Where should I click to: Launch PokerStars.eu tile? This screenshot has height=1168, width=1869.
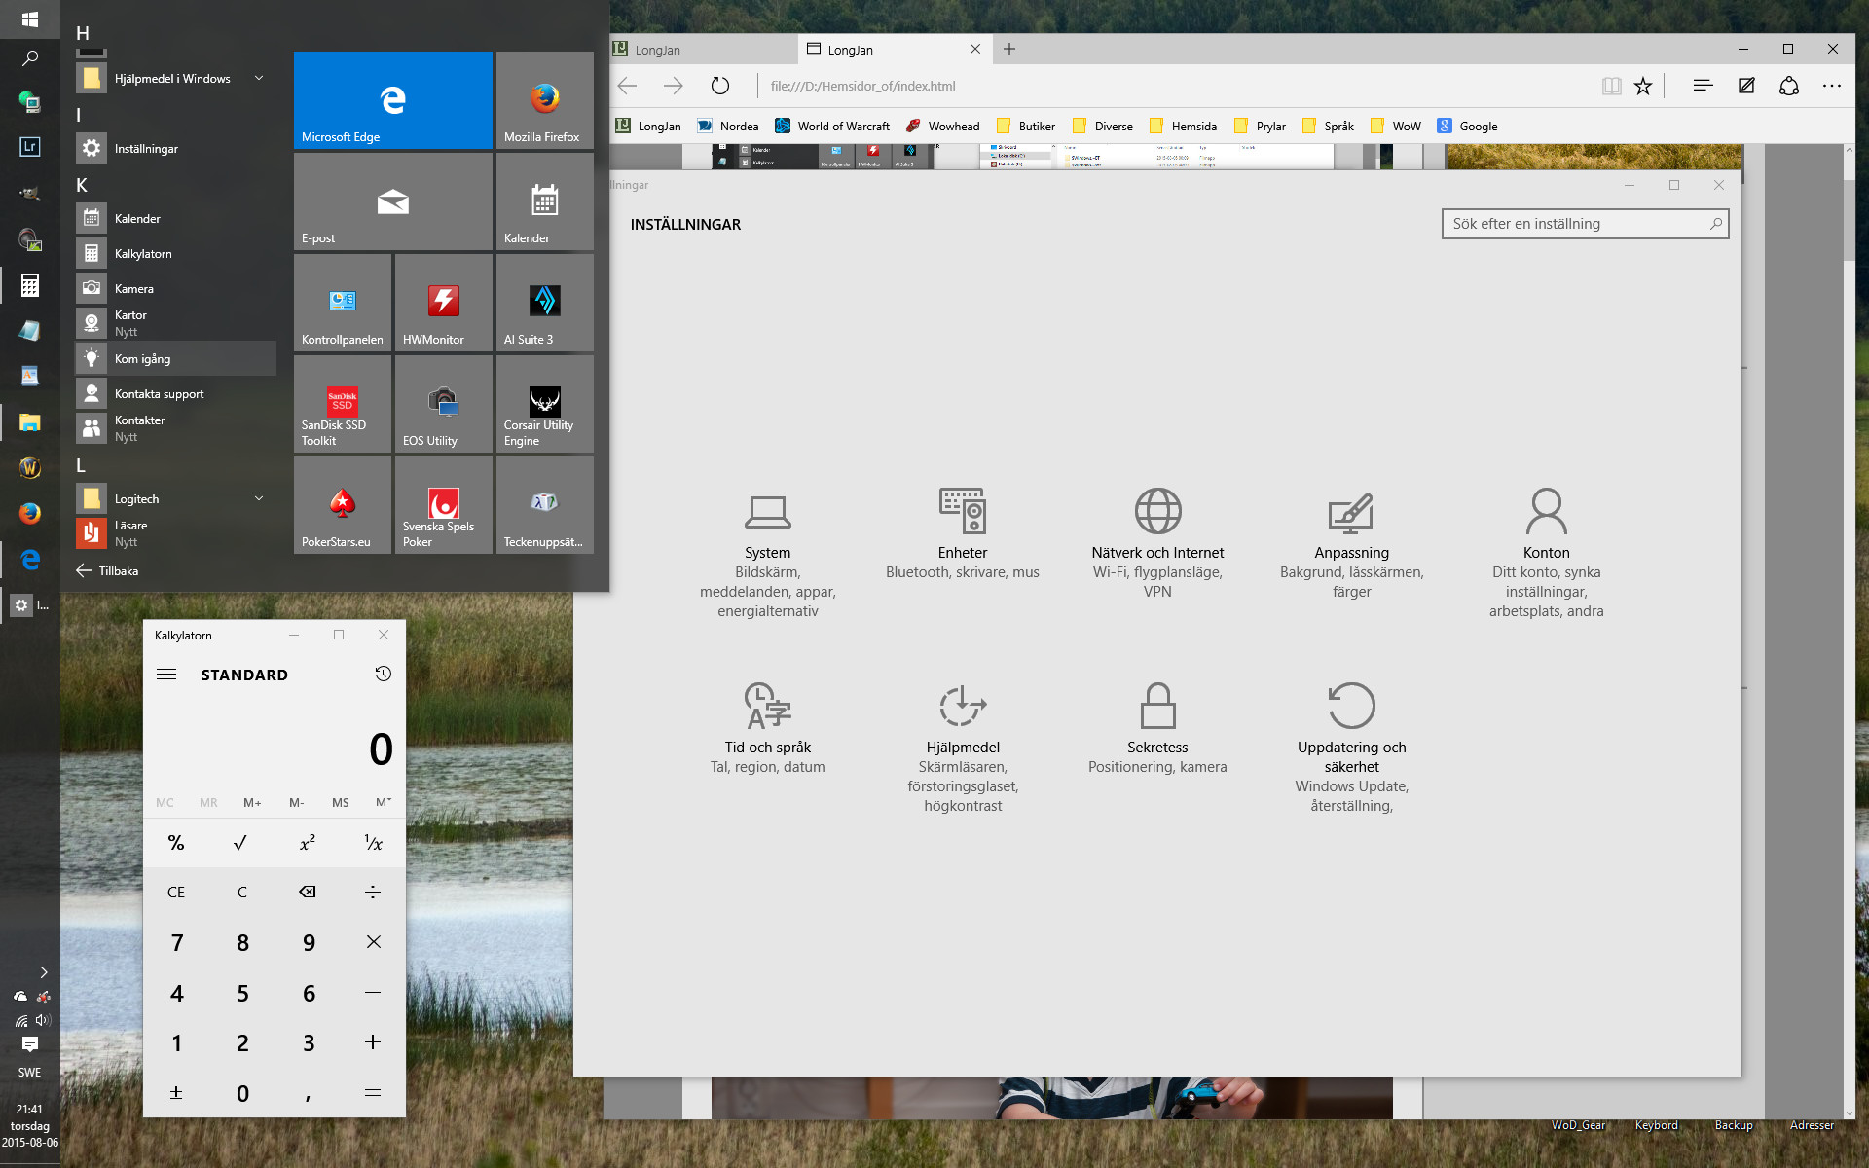pos(343,505)
